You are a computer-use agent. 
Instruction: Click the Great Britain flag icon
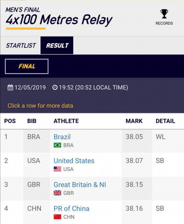(58, 193)
